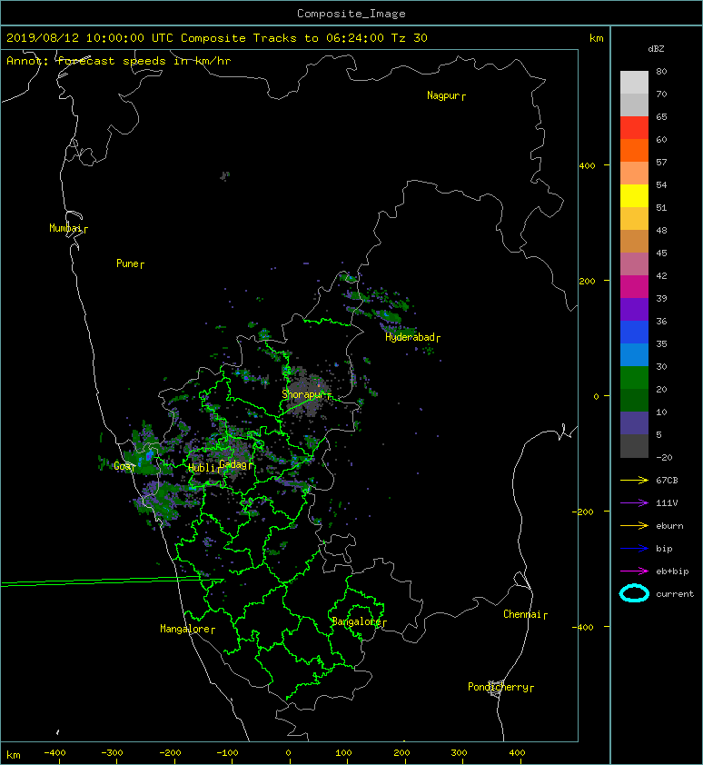The height and width of the screenshot is (765, 703).
Task: Click the Composite_Image title text
Action: (351, 14)
